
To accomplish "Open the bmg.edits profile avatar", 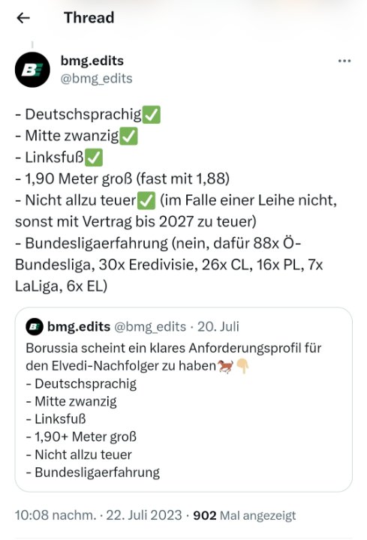I will tap(32, 70).
